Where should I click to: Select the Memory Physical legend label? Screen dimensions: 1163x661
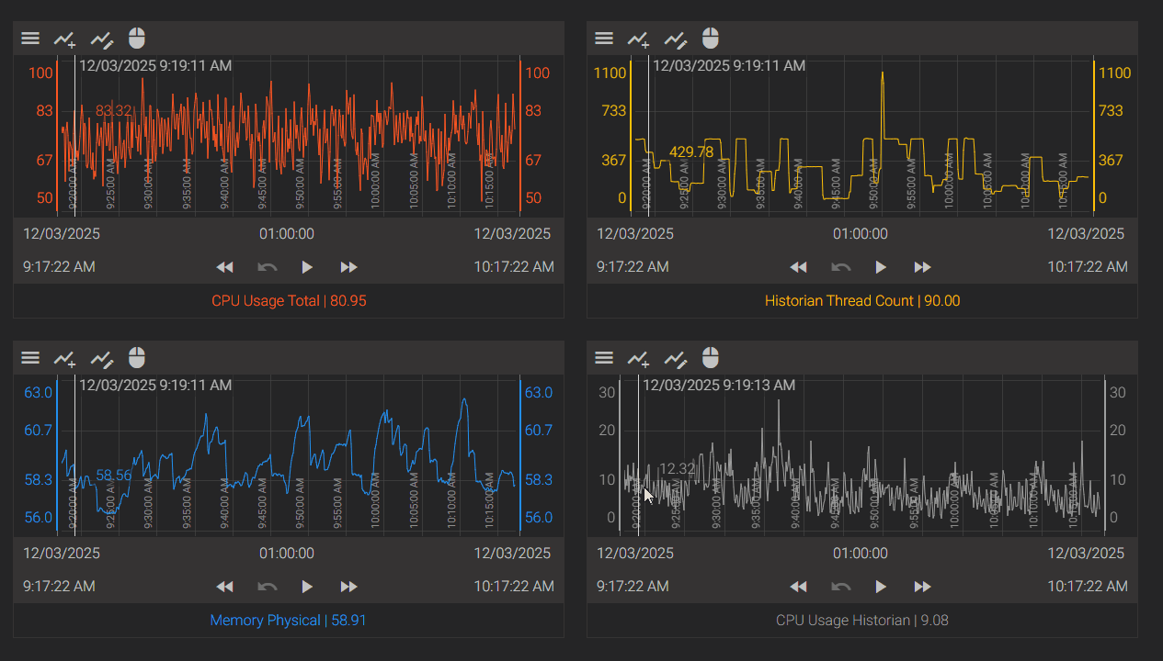click(289, 621)
